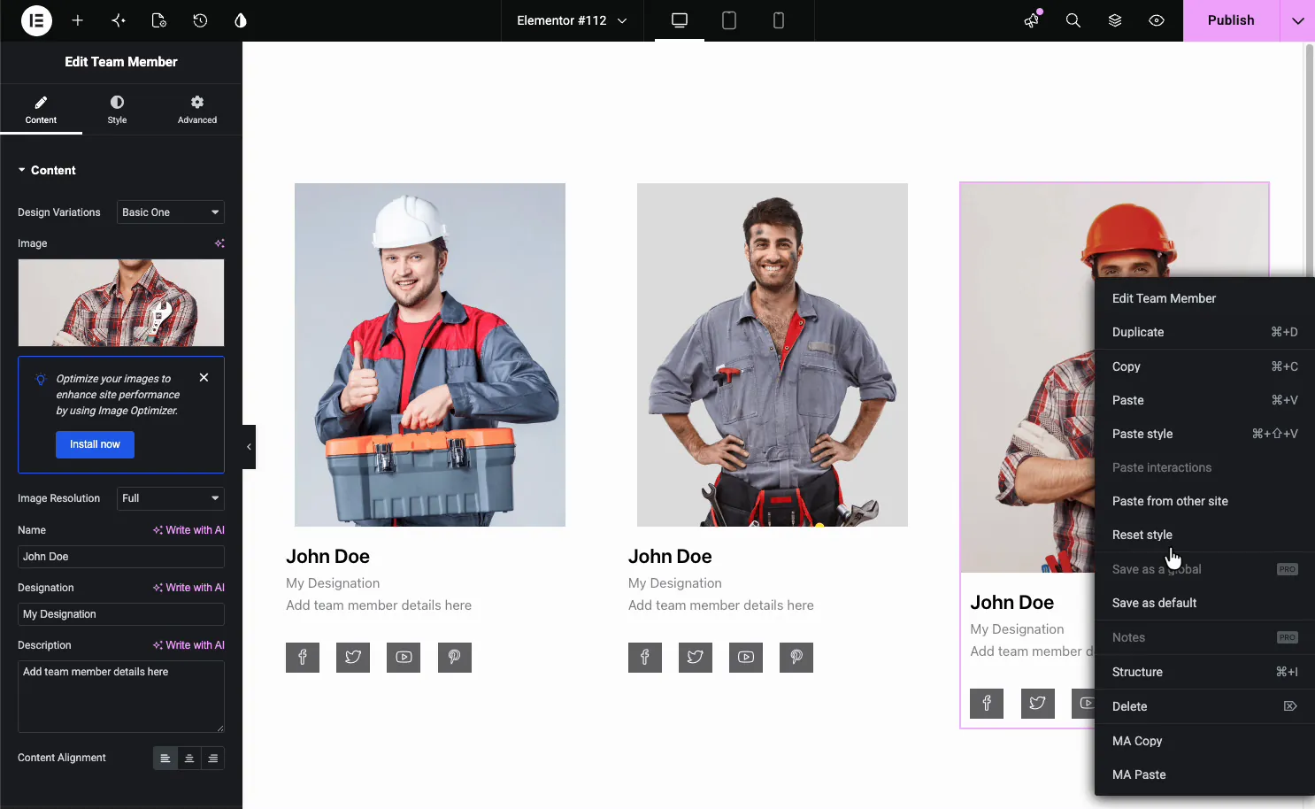Choose Edit Team Member in context menu

tap(1204, 298)
